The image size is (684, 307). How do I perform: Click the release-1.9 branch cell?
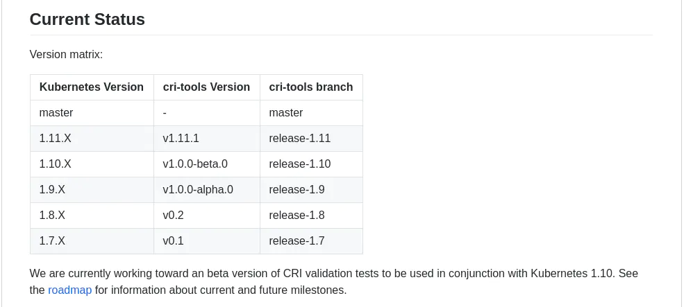point(297,190)
